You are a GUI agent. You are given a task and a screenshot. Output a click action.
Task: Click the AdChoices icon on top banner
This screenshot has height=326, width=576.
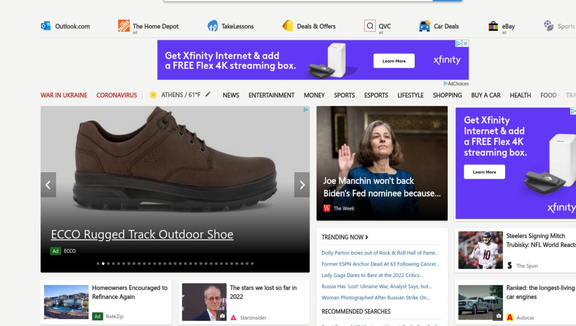point(459,44)
